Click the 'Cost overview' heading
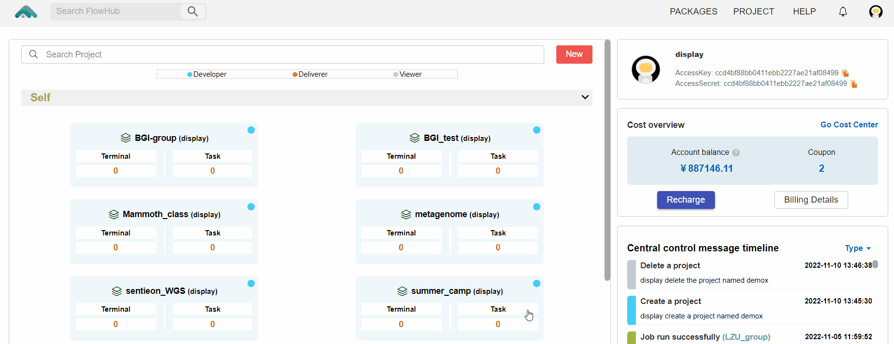The image size is (894, 344). (x=656, y=125)
